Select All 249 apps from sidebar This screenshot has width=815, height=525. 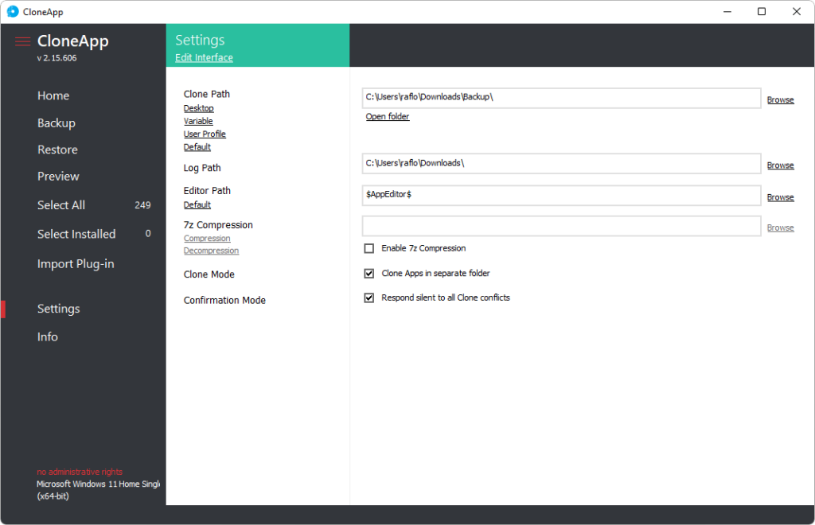61,204
